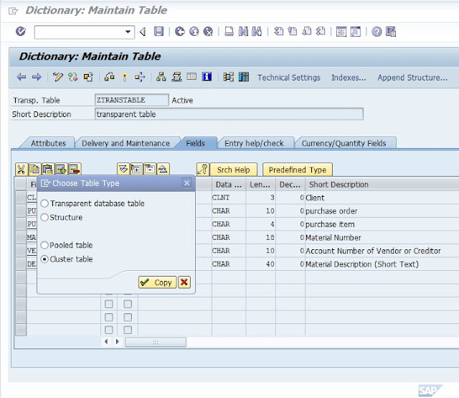Switch to the Attributes tab
This screenshot has height=398, width=459.
point(48,143)
